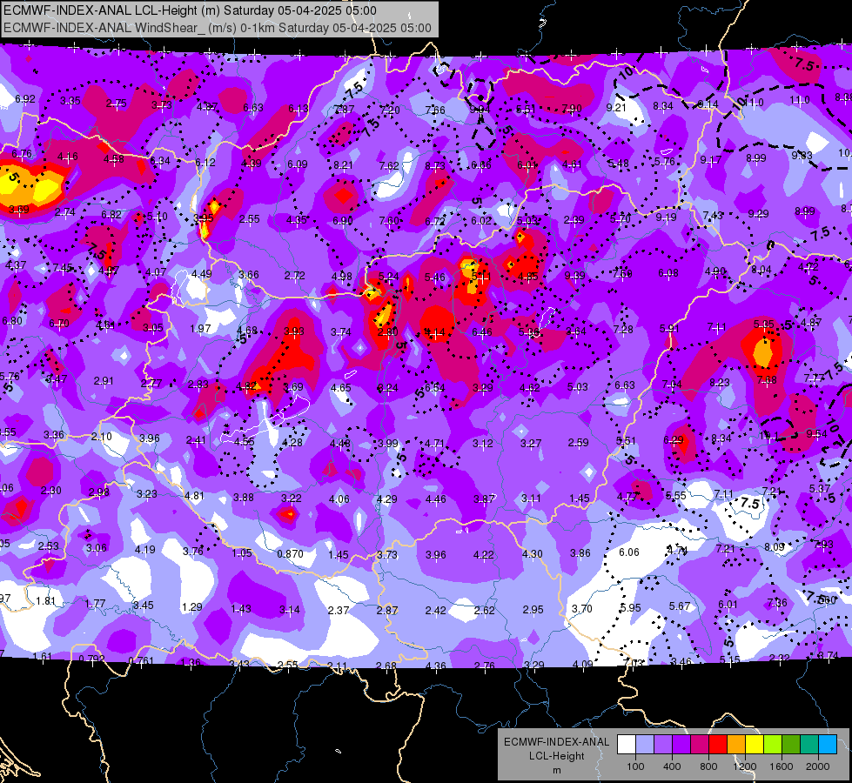Click the grid value 5.67
This screenshot has height=783, width=852.
point(680,606)
